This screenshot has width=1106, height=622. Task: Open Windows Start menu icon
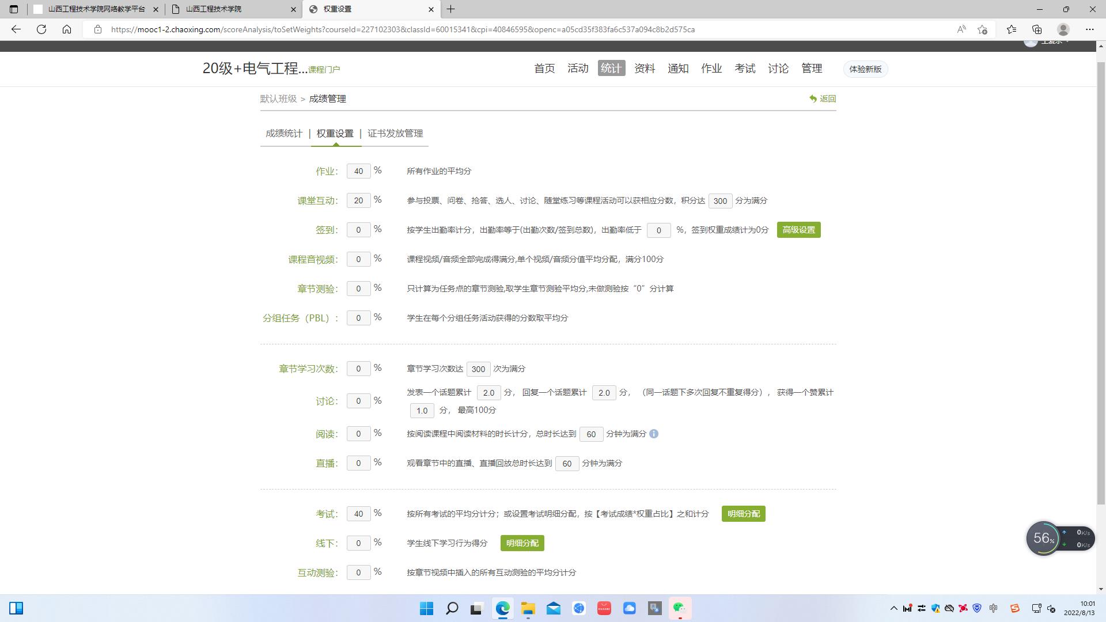(x=426, y=608)
